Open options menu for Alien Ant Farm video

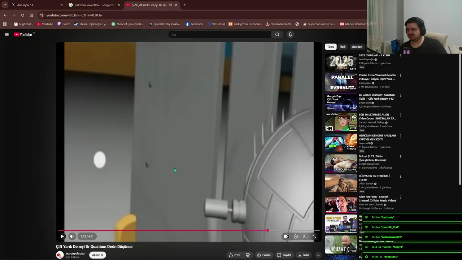[401, 198]
